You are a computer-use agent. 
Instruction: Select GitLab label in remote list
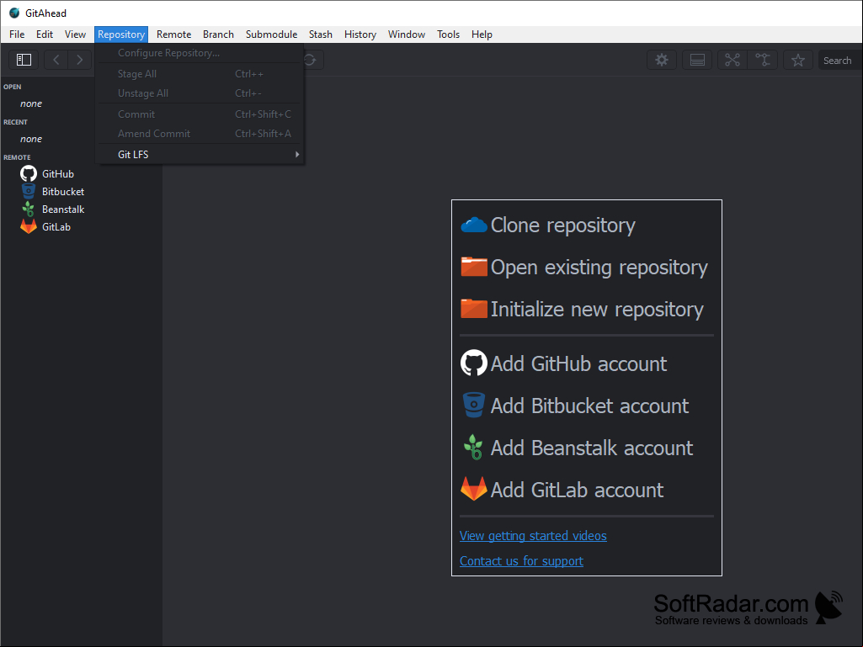pyautogui.click(x=56, y=226)
